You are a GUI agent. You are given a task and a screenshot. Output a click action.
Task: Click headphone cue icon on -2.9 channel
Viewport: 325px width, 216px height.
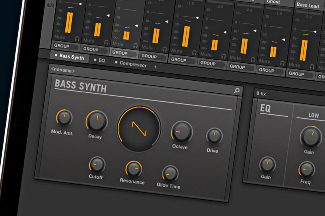[x=224, y=56]
